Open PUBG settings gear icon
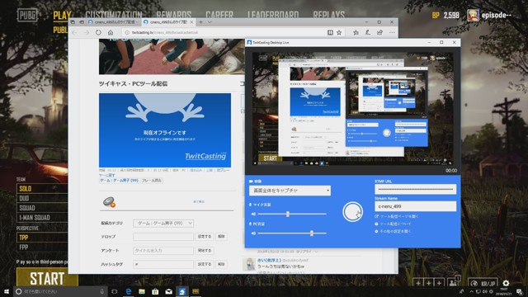Screen dimensions: 528x297 (x=506, y=283)
